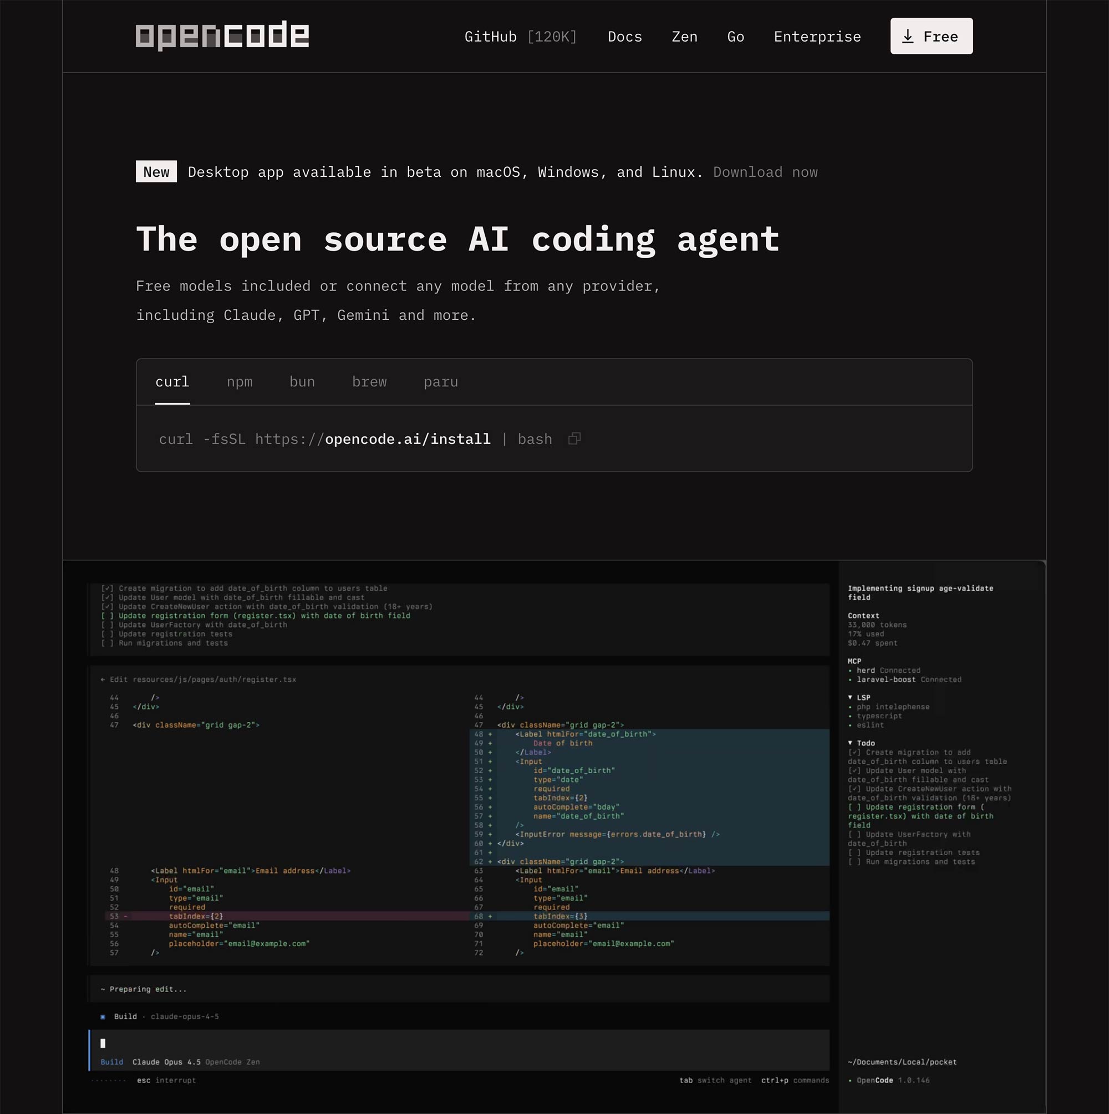This screenshot has width=1109, height=1114.
Task: Open the Docs page
Action: coord(624,37)
